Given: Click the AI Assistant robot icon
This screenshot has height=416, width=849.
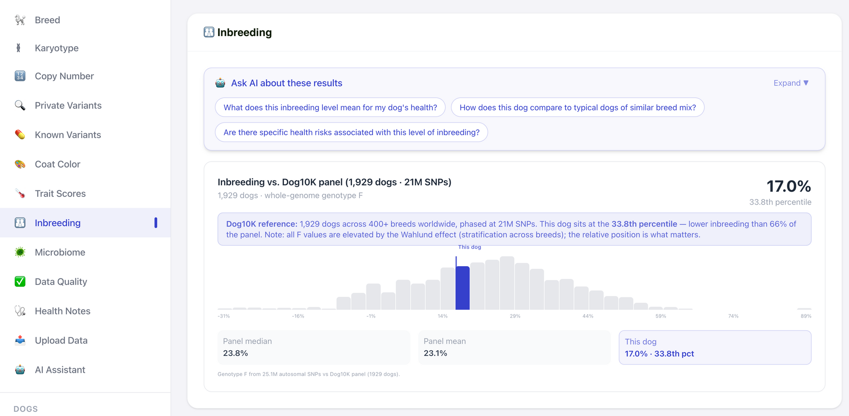Looking at the screenshot, I should click(20, 370).
